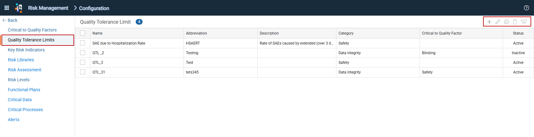Open Risk Libraries section

click(21, 60)
